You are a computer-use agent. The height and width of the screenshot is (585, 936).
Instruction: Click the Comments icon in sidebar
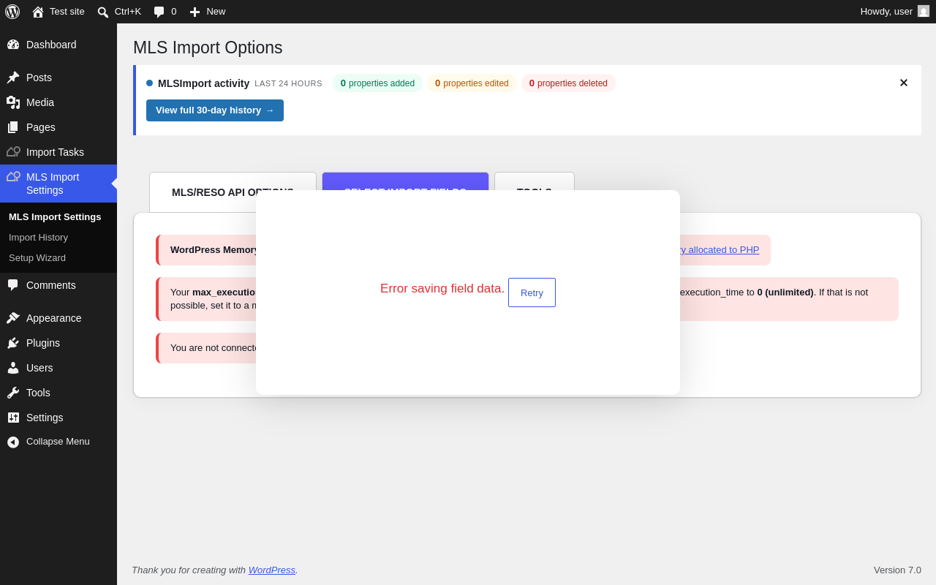tap(13, 285)
